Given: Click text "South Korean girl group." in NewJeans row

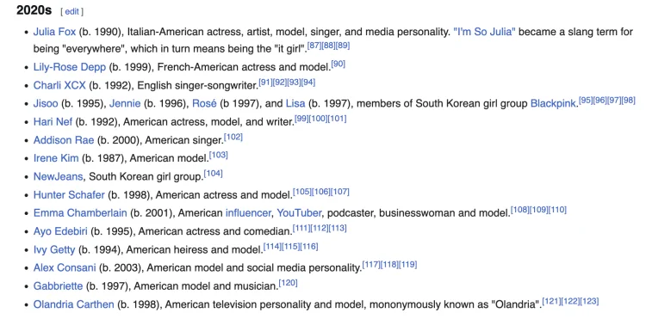Looking at the screenshot, I should 146,176.
